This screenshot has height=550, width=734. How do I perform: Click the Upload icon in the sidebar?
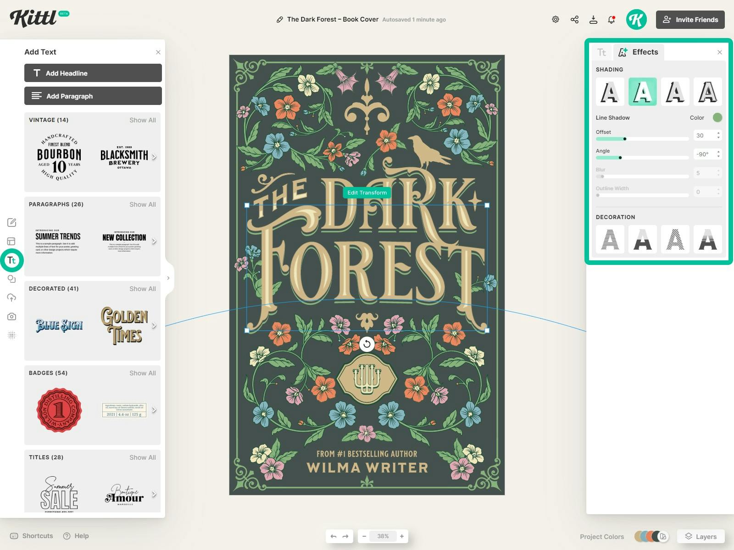(x=11, y=297)
